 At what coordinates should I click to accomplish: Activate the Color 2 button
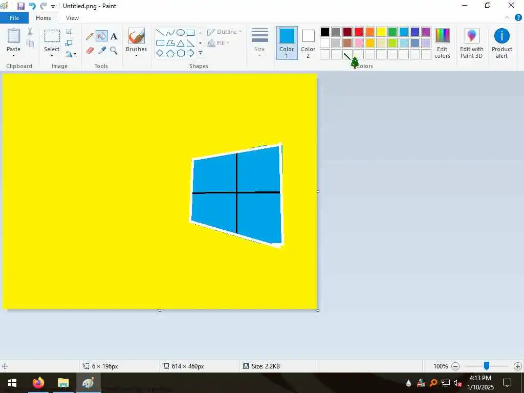[x=308, y=43]
